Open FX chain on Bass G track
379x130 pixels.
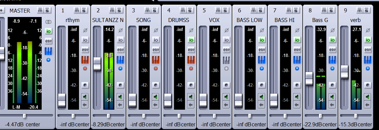333,60
